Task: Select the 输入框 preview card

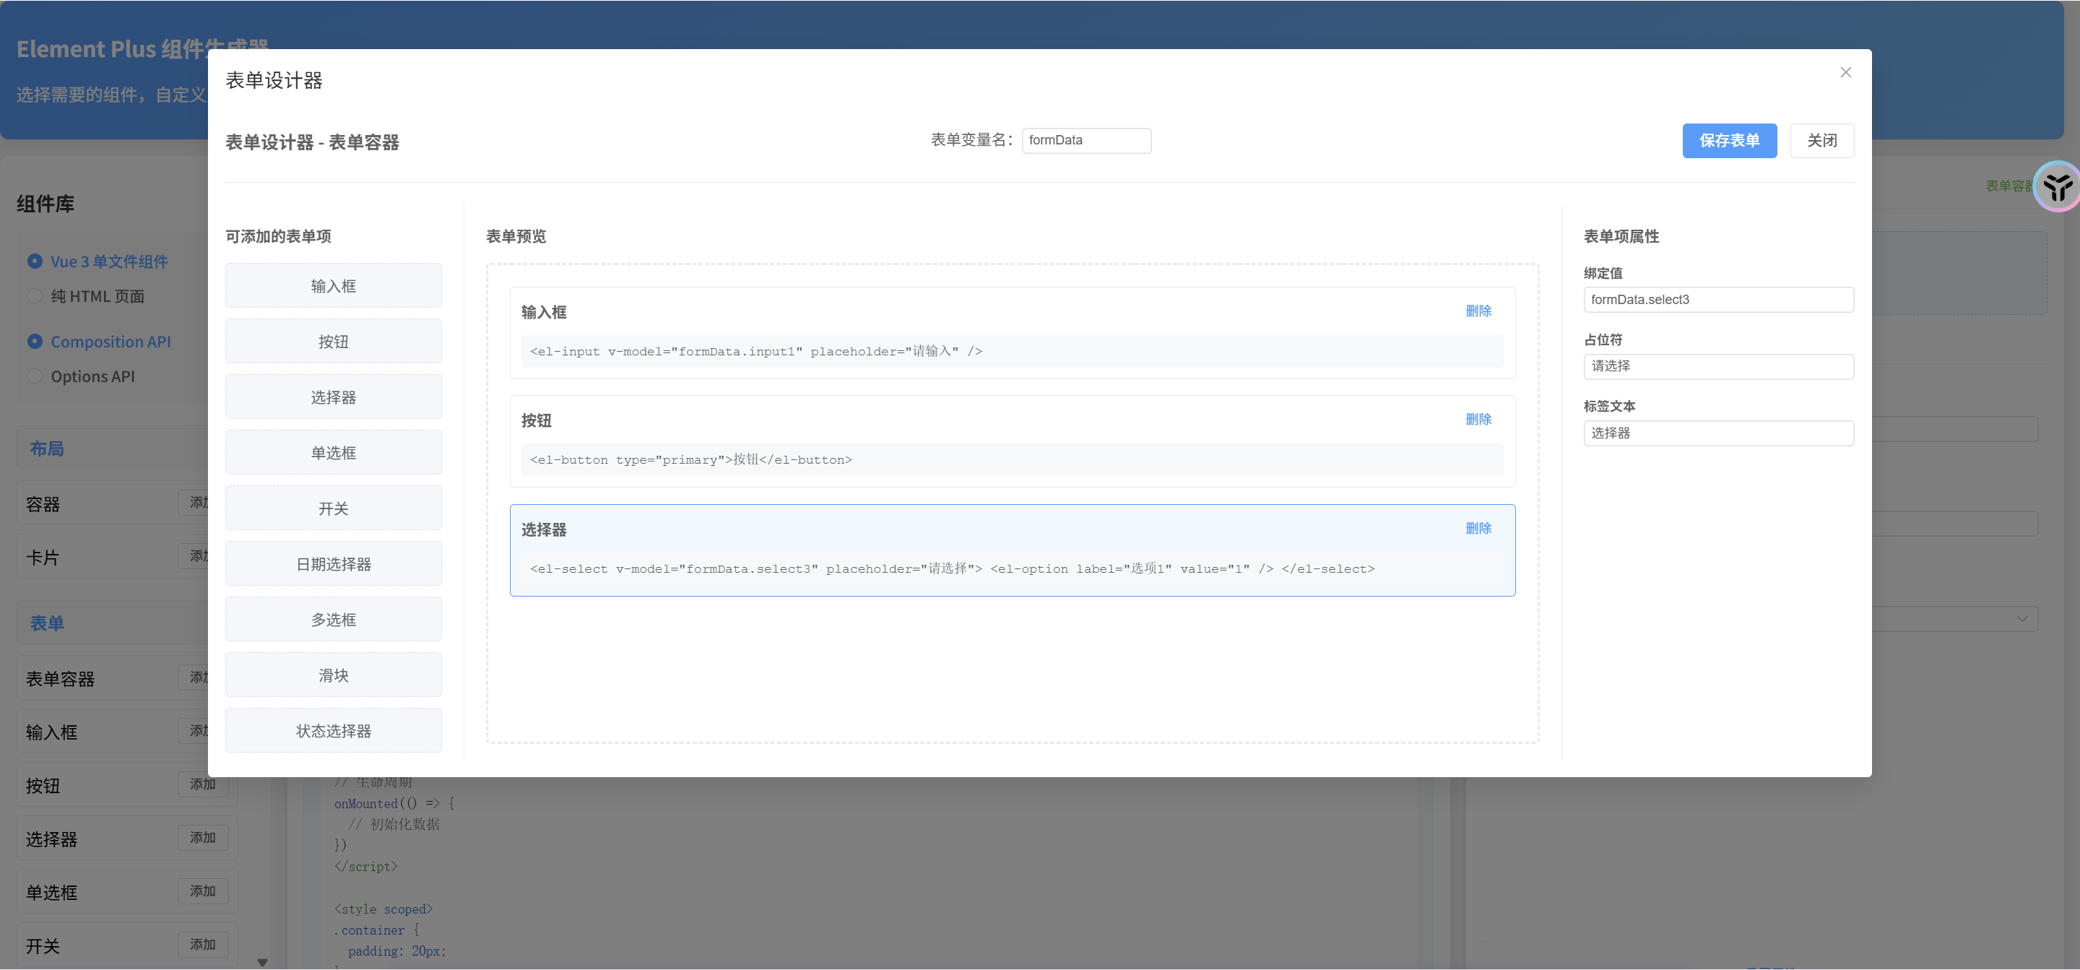Action: 1012,333
